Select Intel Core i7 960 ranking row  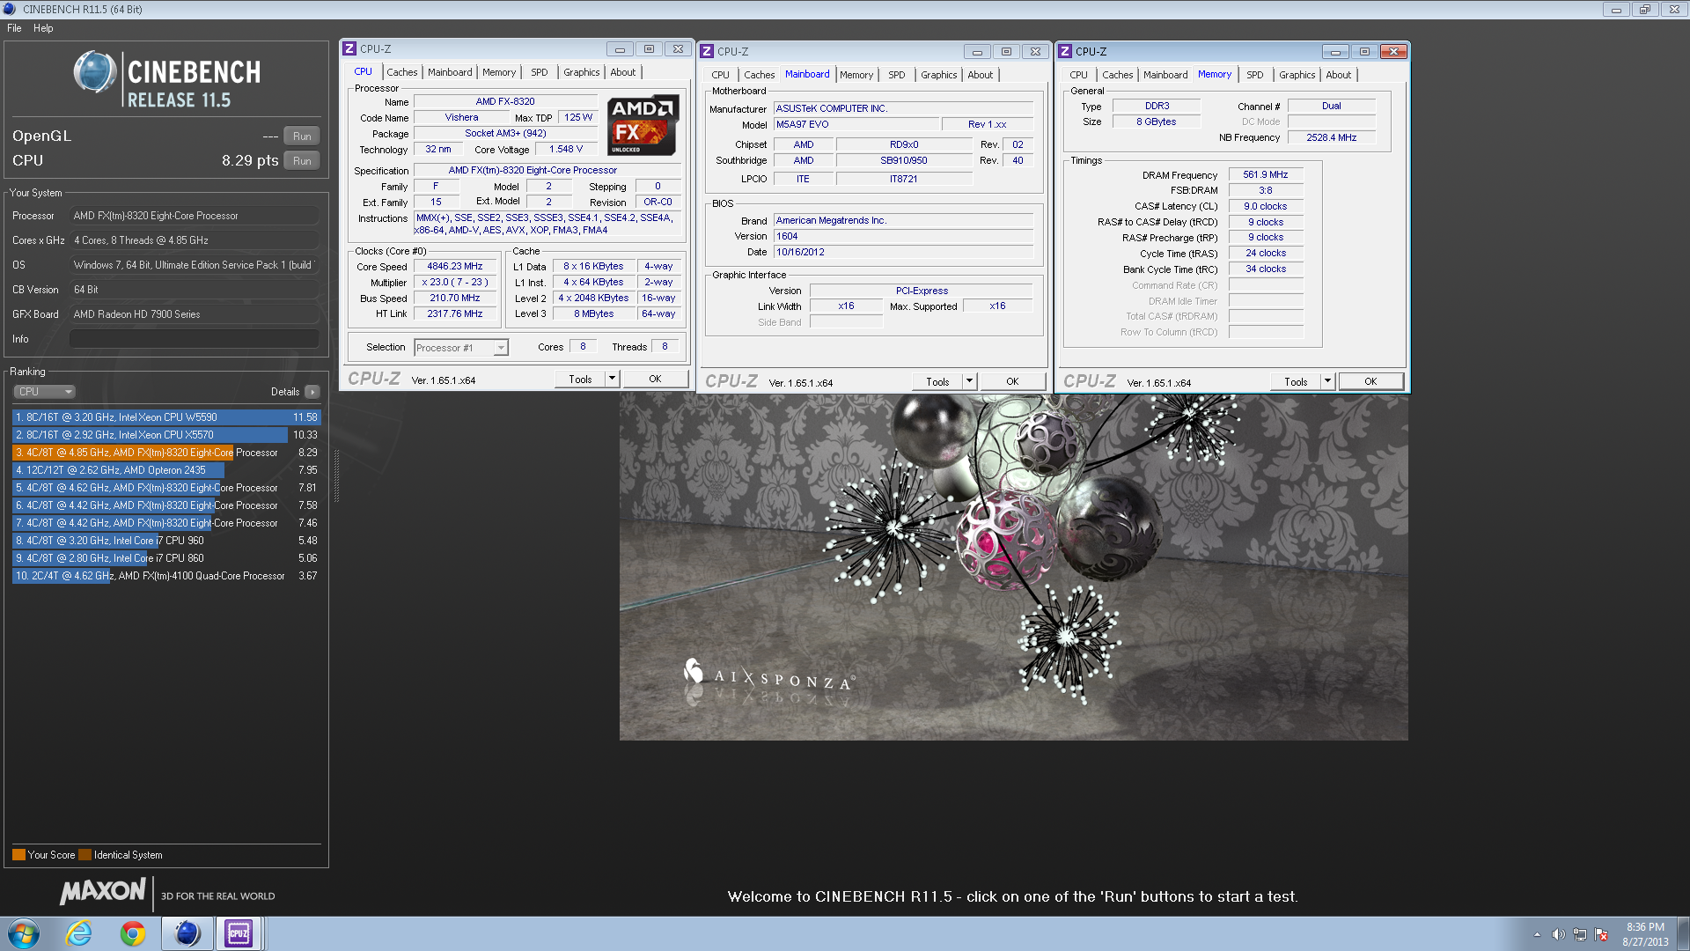click(166, 541)
